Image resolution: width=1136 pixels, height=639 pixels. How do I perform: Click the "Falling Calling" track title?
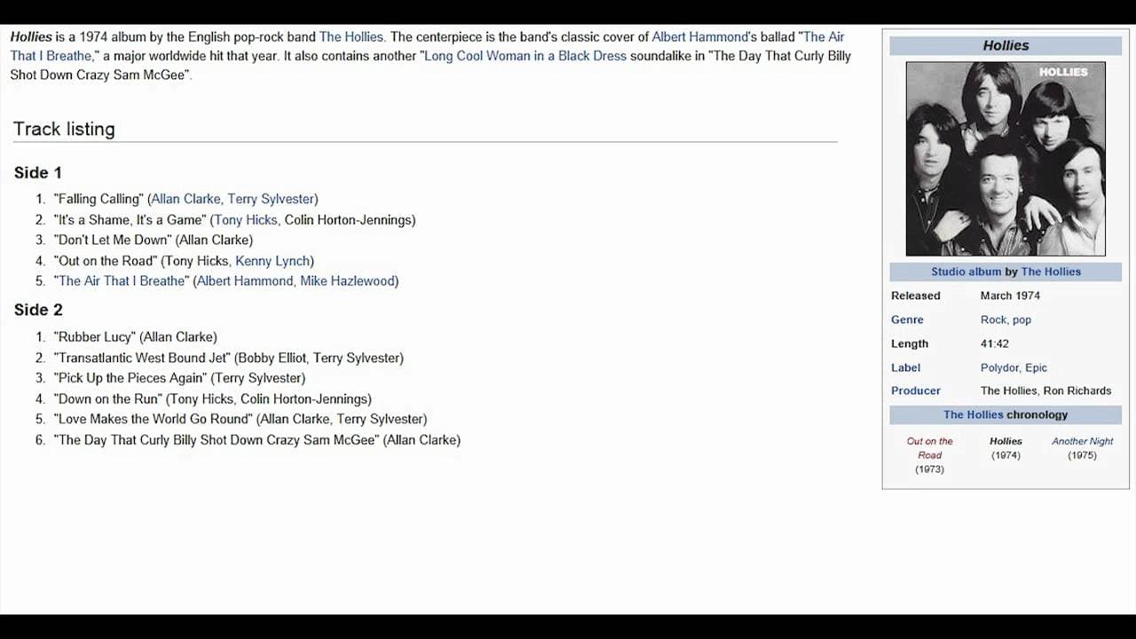98,199
